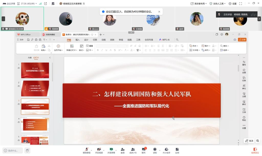Click the 当页开始 slideshow play icon
This screenshot has width=262, height=156.
(x=58, y=46)
